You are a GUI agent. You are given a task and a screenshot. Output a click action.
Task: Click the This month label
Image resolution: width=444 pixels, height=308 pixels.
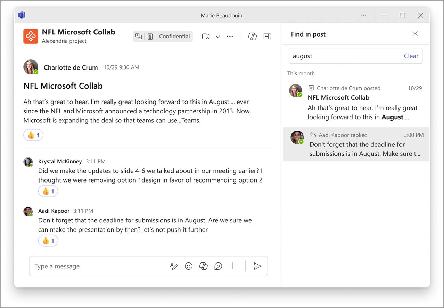[x=301, y=73]
